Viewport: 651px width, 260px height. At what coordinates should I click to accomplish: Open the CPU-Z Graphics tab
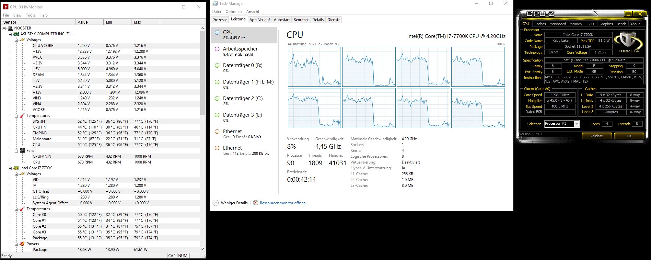point(606,24)
